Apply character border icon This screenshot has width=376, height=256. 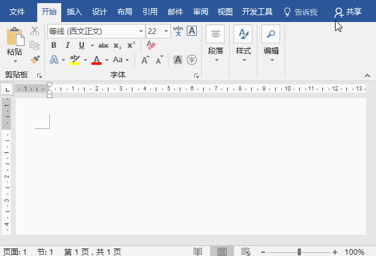192,31
